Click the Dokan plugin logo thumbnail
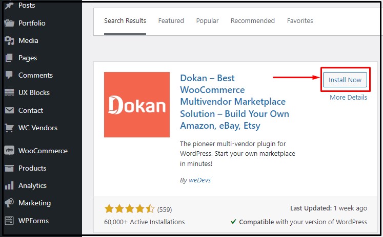 pyautogui.click(x=137, y=105)
